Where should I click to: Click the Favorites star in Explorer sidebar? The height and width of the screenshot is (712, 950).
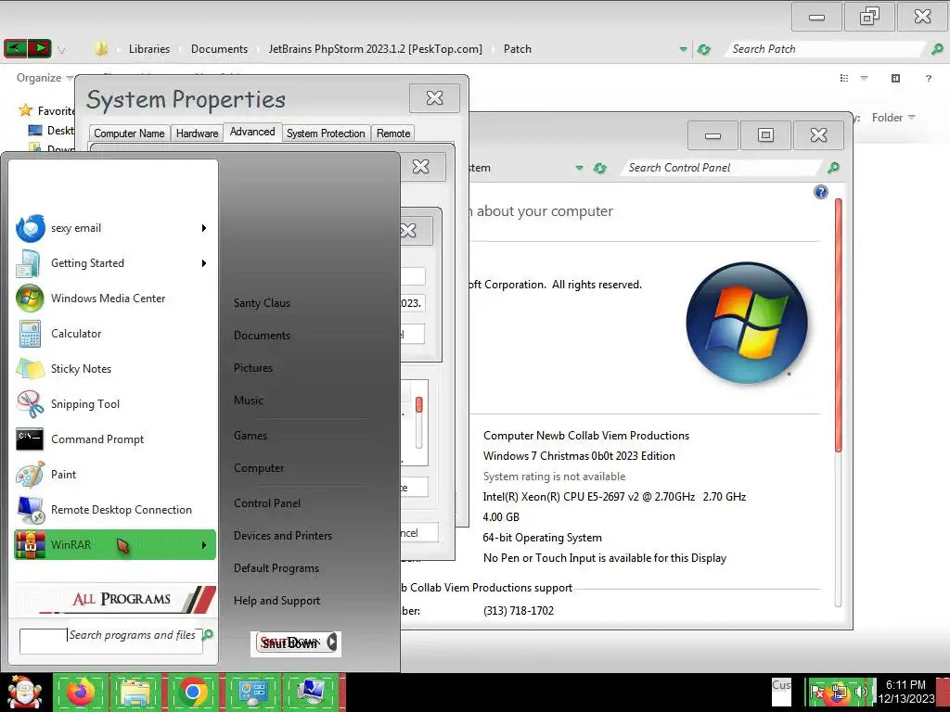coord(25,110)
